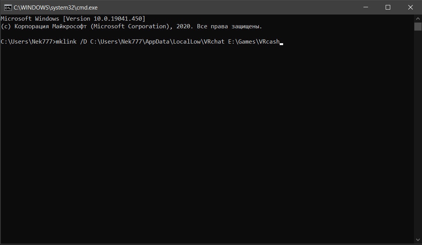Click the empty black console area
422x245 pixels.
tap(207, 145)
